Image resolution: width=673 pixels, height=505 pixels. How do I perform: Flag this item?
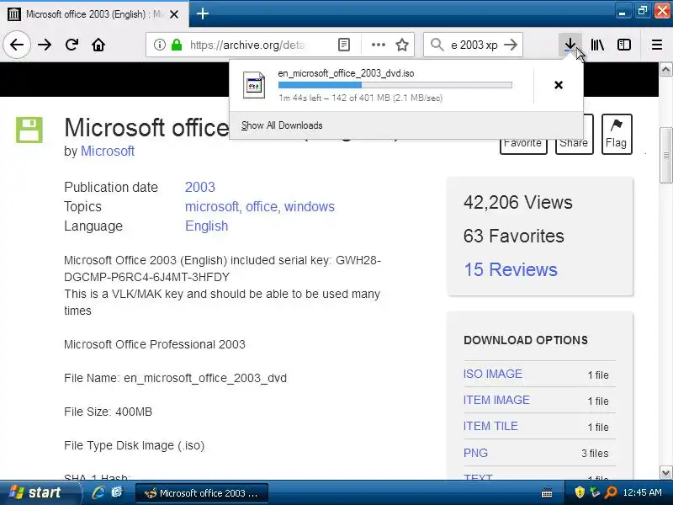click(617, 134)
